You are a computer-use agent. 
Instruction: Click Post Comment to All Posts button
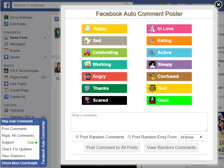tap(112, 148)
